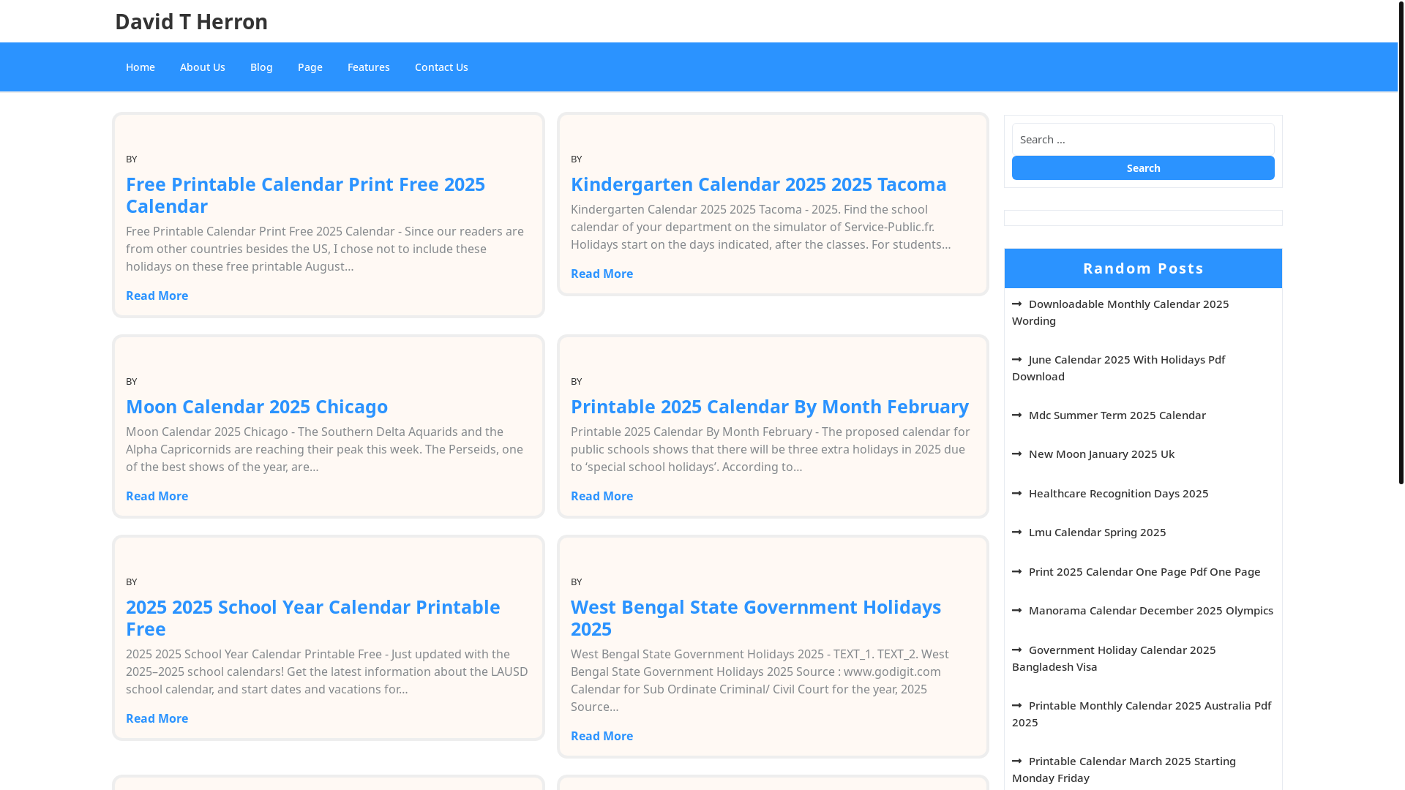Open About Us menu item

click(x=203, y=67)
